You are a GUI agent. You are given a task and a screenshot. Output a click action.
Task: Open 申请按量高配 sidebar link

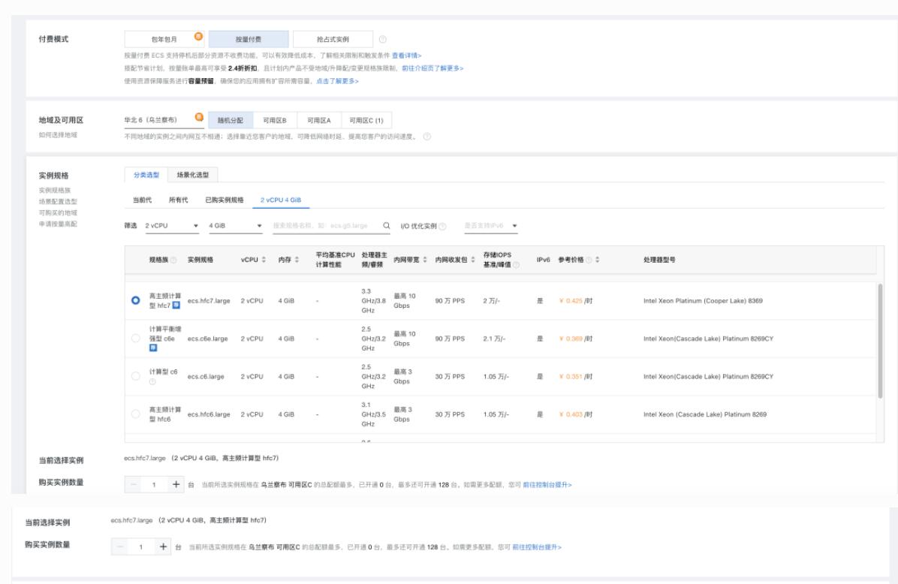point(58,224)
